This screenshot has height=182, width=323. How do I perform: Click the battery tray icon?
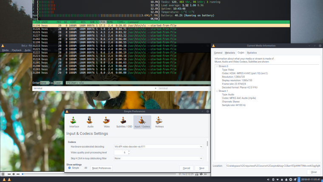(282, 179)
